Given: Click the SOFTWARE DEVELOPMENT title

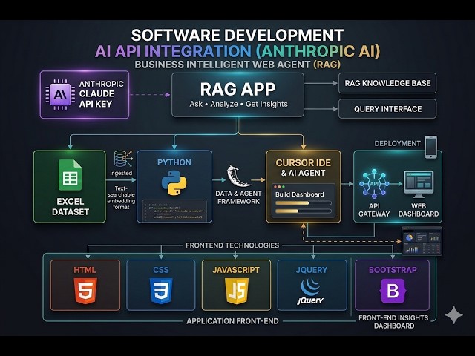Looking at the screenshot, I should coord(237,35).
